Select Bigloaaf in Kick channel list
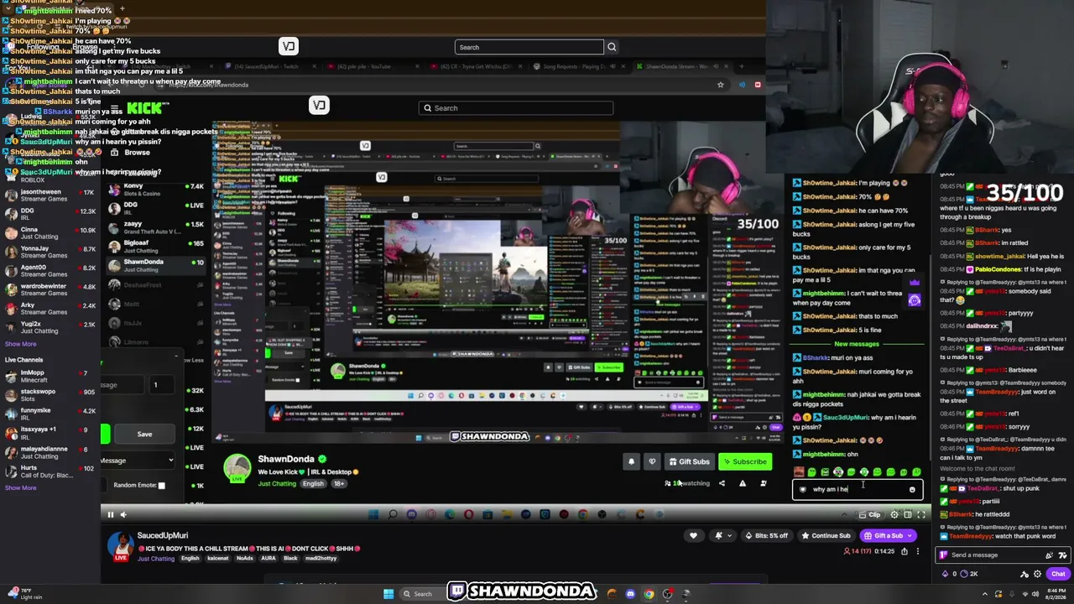The height and width of the screenshot is (604, 1074). click(x=155, y=247)
